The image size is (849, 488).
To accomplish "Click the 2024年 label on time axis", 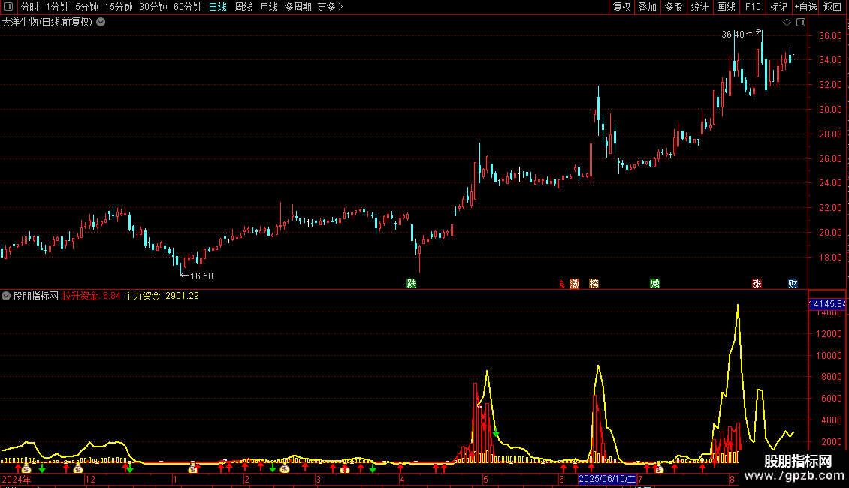I will coord(17,479).
